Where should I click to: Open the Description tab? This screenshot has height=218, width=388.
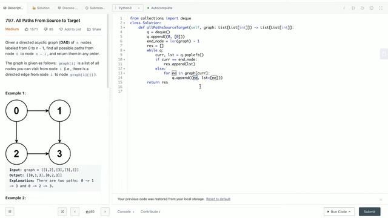13,8
